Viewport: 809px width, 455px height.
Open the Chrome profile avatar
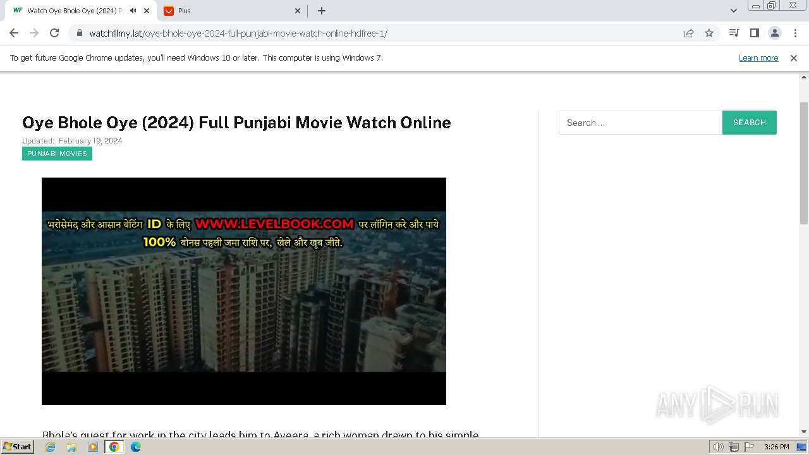click(774, 33)
